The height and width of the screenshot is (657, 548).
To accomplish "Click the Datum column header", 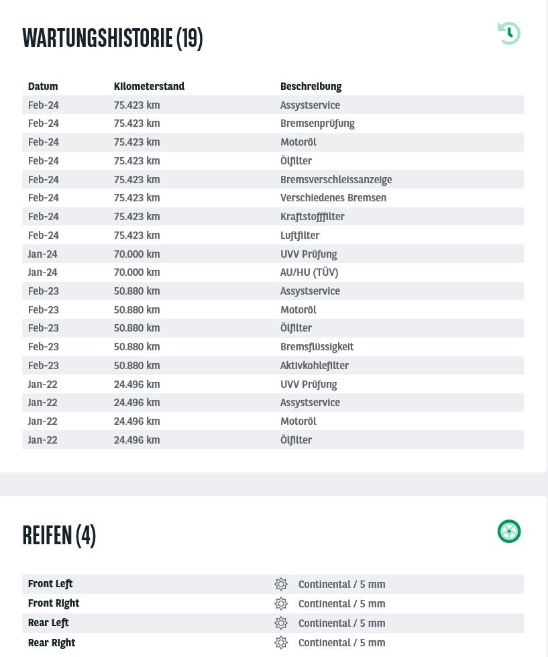I will (x=43, y=87).
